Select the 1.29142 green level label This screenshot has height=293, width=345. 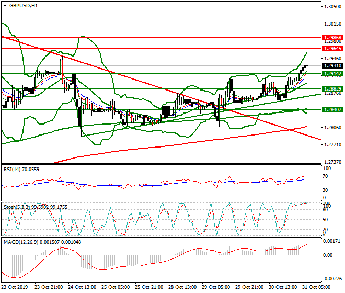click(332, 74)
